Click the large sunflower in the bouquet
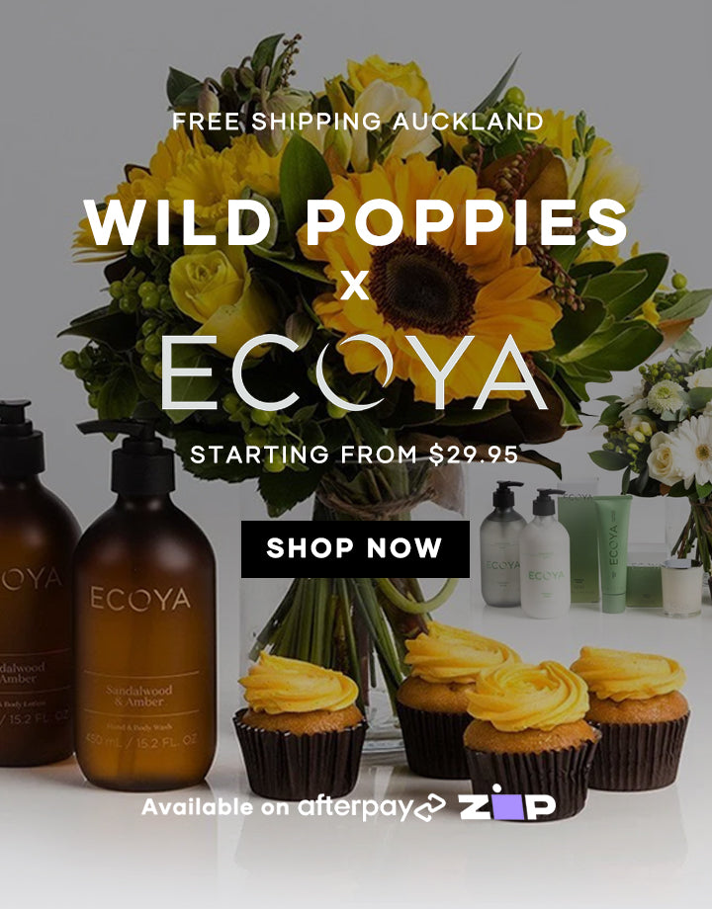Viewport: 712px width, 909px height. click(426, 279)
